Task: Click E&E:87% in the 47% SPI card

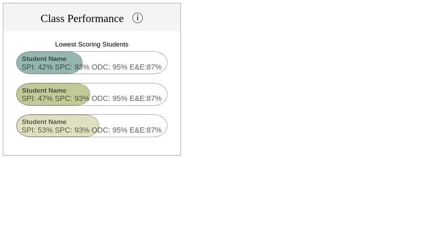Action: click(146, 99)
